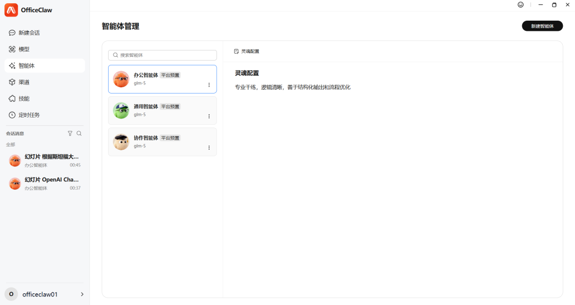The width and height of the screenshot is (575, 305).
Task: Select the 协作智能体 agent avatar
Action: click(x=121, y=142)
